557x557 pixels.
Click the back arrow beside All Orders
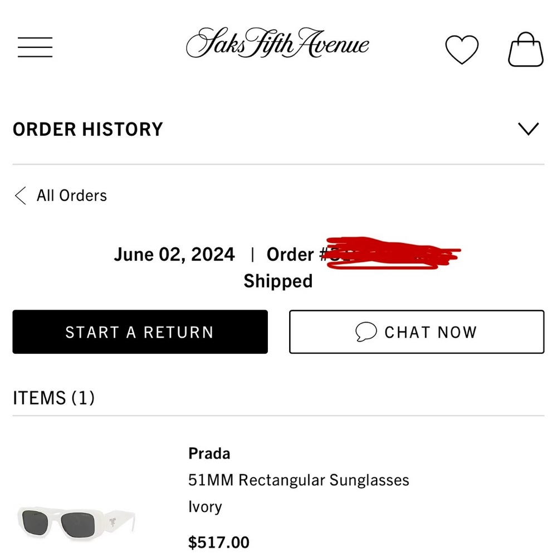click(19, 196)
